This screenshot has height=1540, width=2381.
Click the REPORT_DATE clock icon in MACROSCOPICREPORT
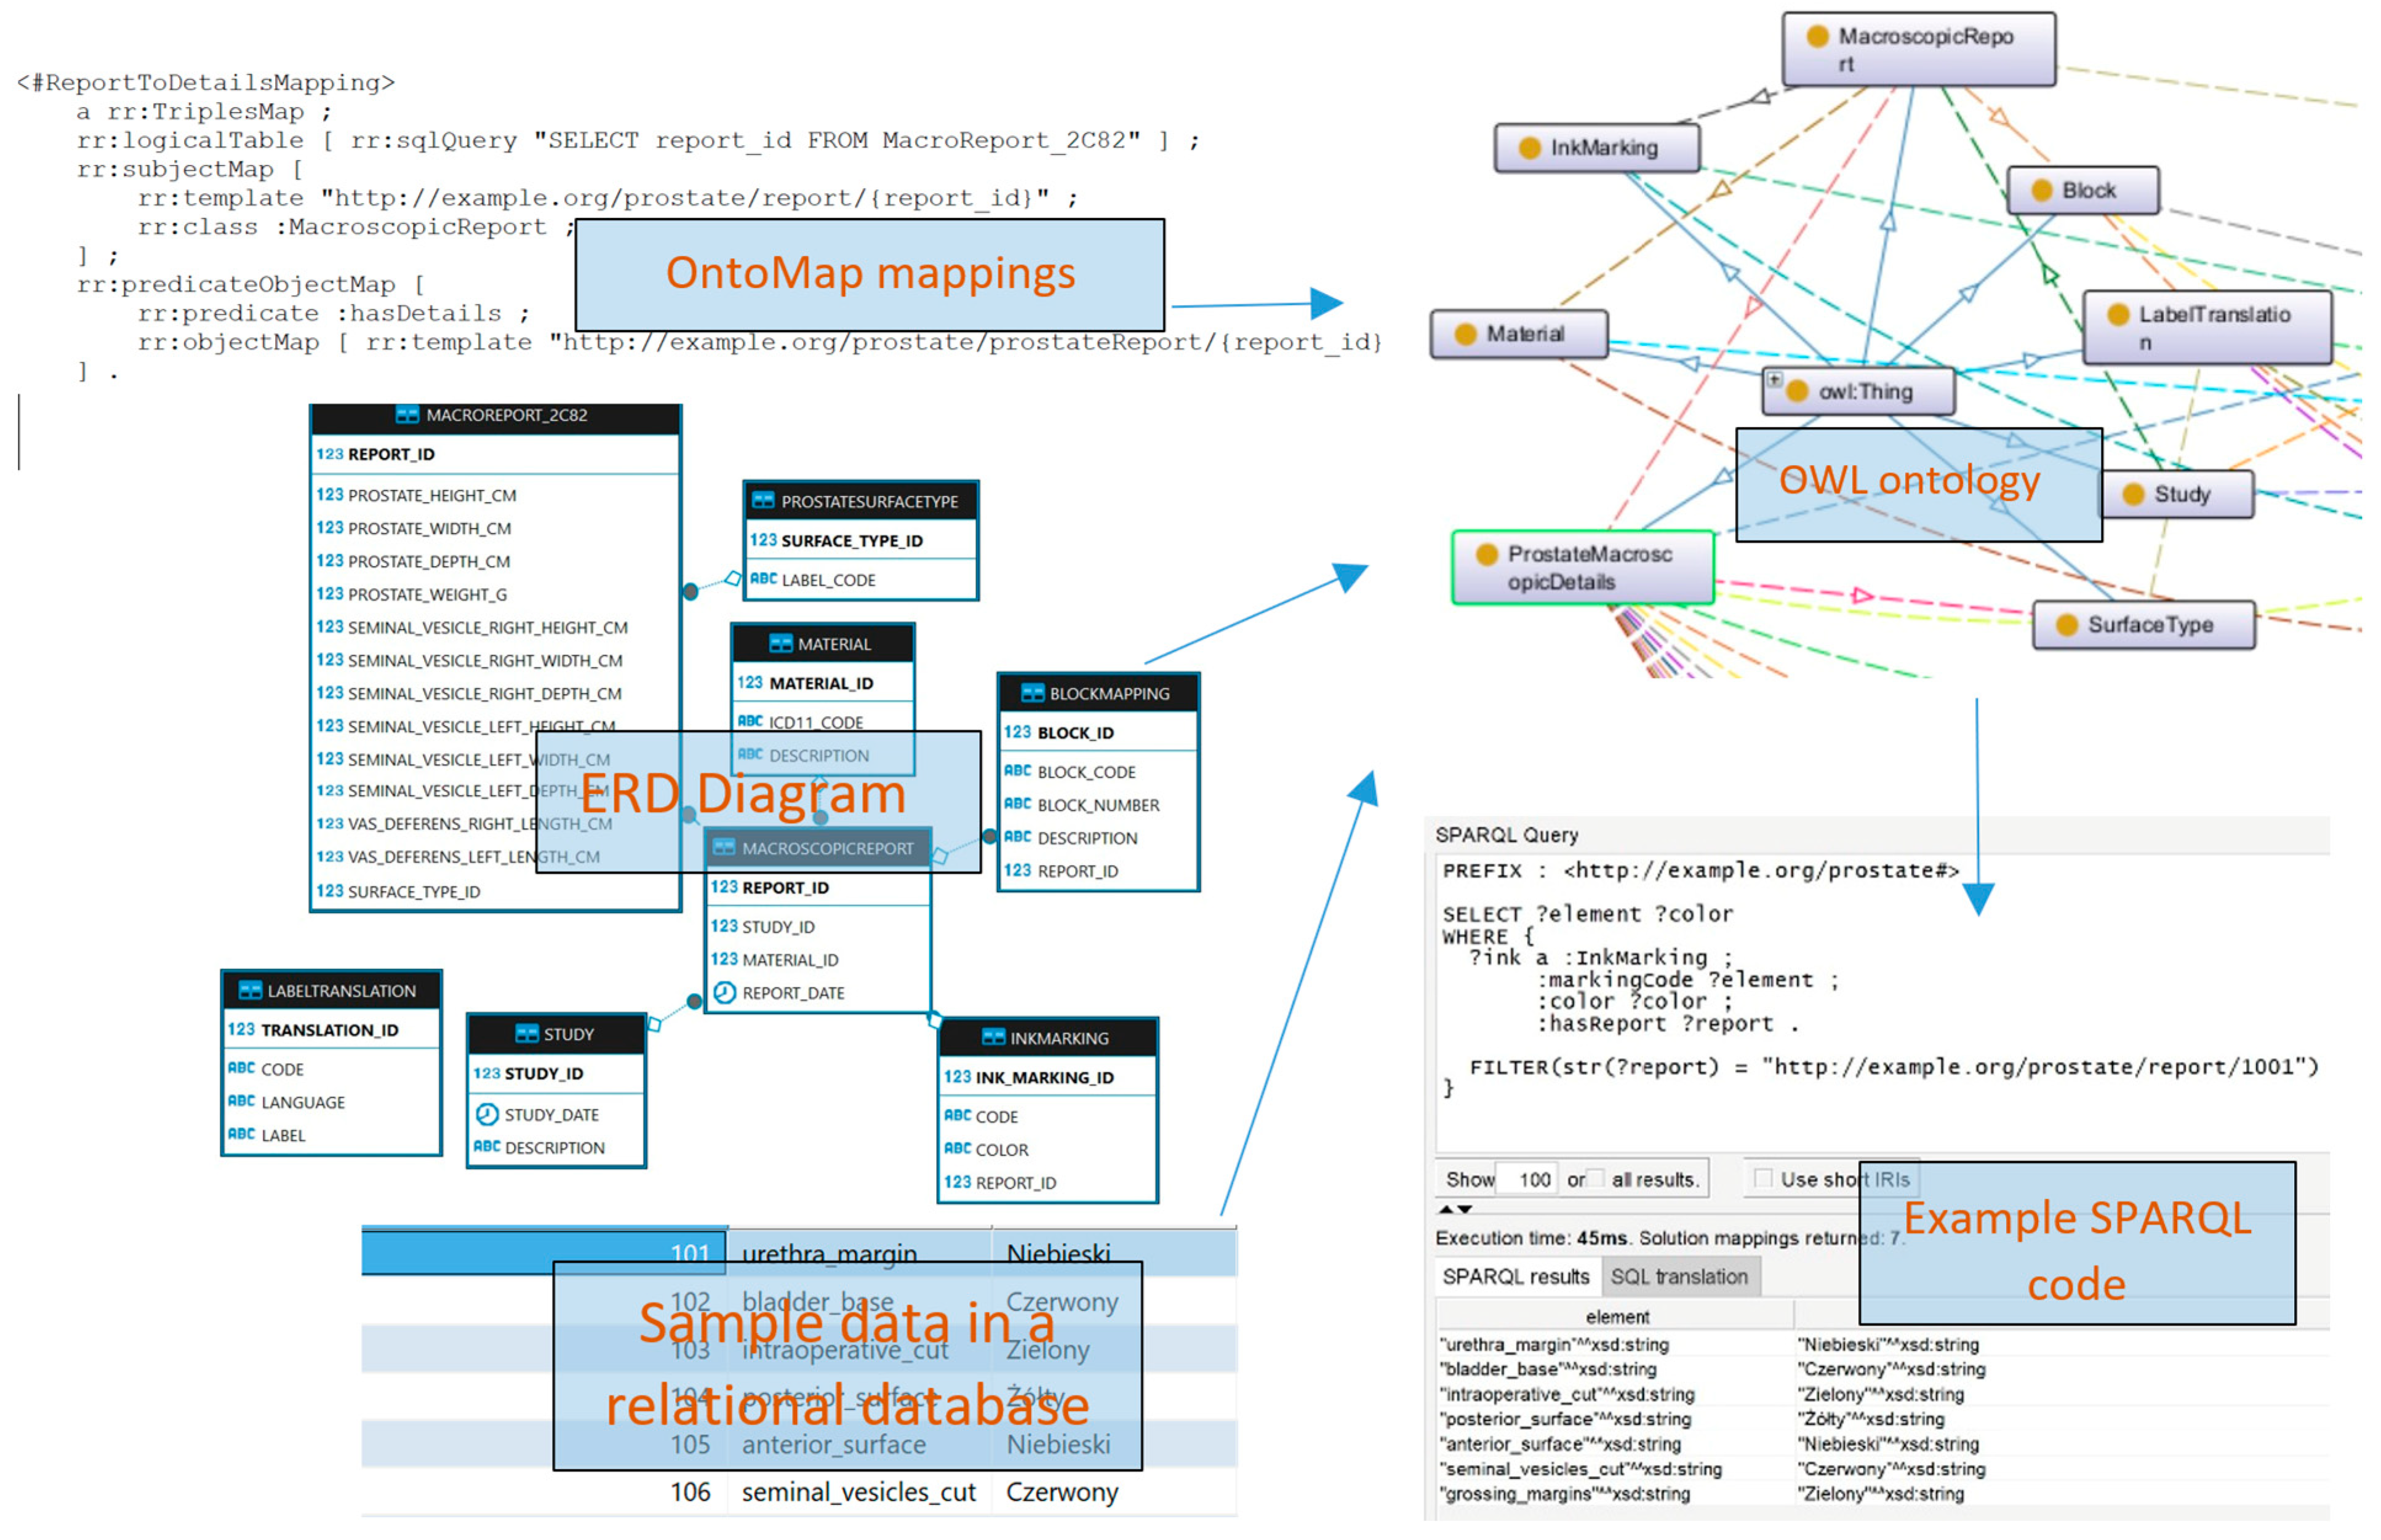tap(724, 992)
